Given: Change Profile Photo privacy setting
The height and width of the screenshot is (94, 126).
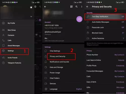Looking at the screenshot, I should point(105,66).
